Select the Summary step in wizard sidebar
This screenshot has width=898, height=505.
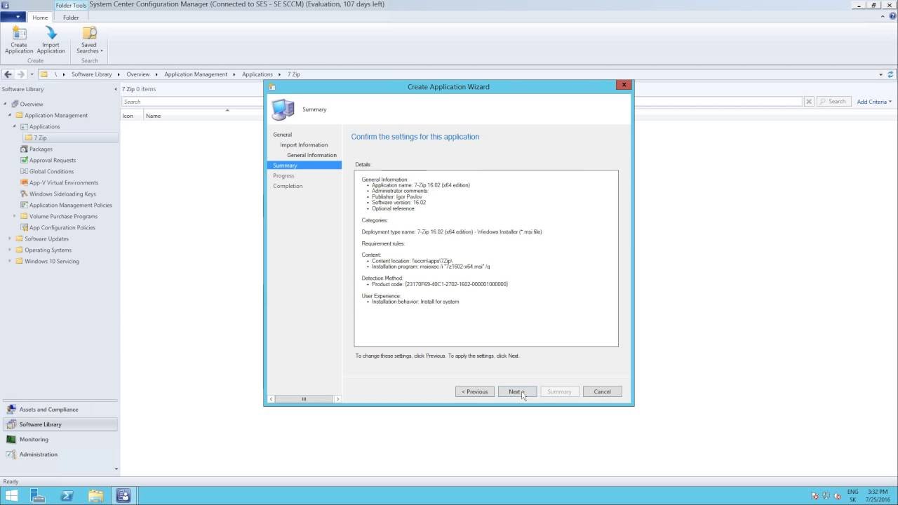click(x=304, y=166)
